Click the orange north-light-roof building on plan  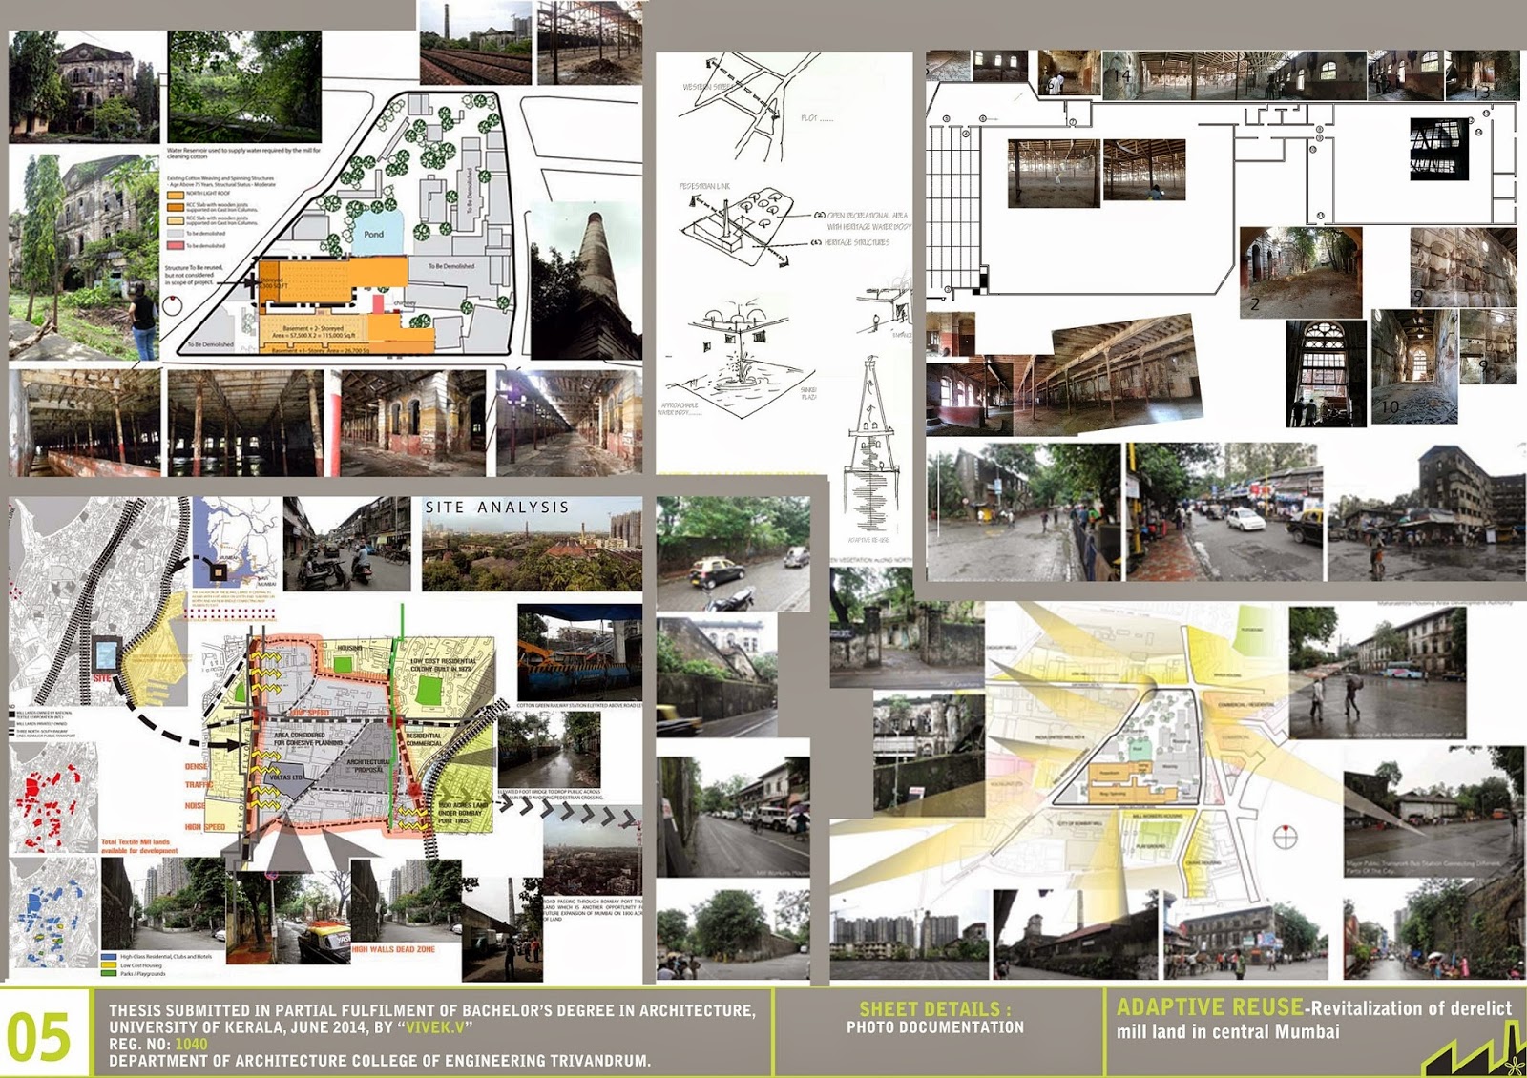point(333,283)
